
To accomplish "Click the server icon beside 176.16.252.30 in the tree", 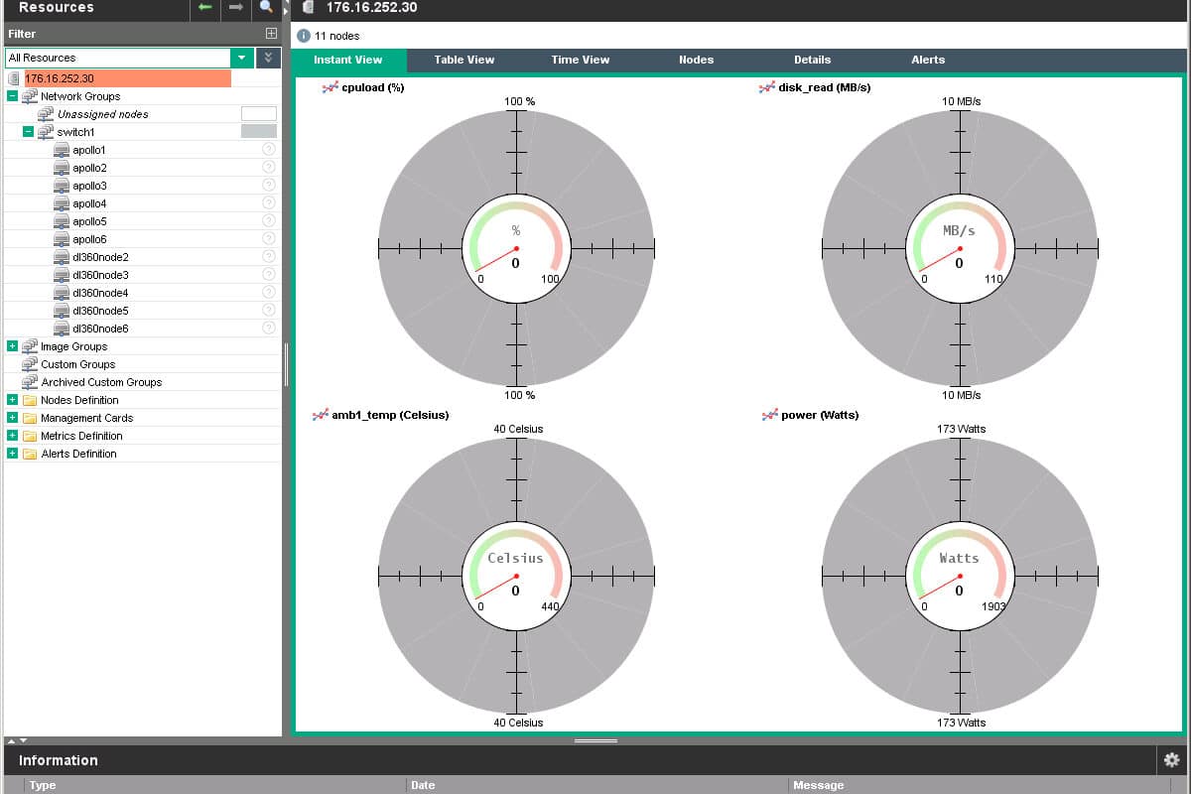I will tap(13, 78).
